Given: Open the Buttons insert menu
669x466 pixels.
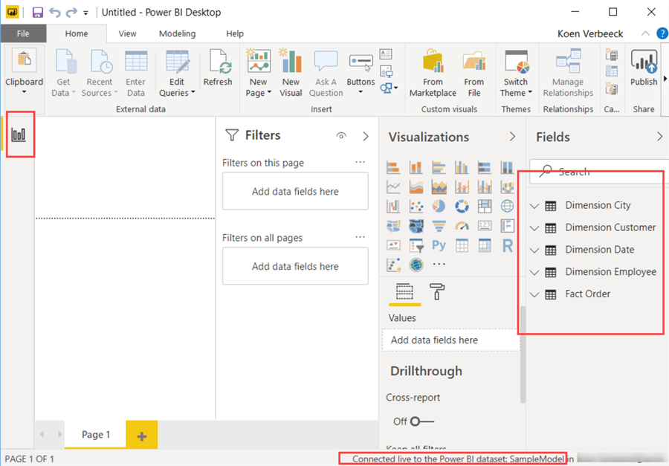Looking at the screenshot, I should click(361, 73).
